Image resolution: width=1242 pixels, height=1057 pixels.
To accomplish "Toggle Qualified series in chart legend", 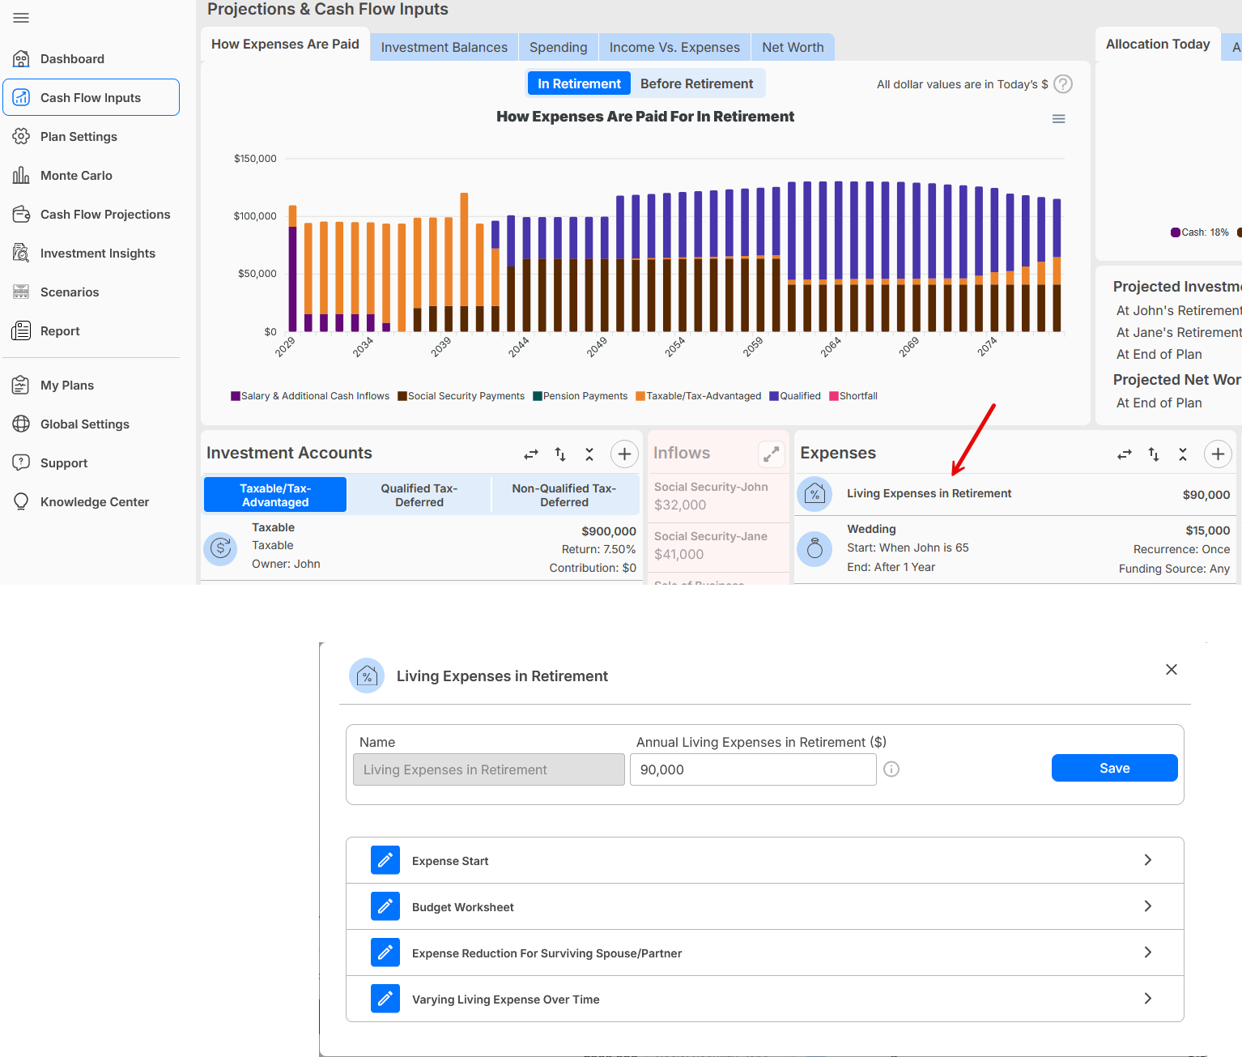I will (795, 396).
